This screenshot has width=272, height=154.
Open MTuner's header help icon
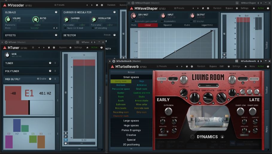[101, 48]
